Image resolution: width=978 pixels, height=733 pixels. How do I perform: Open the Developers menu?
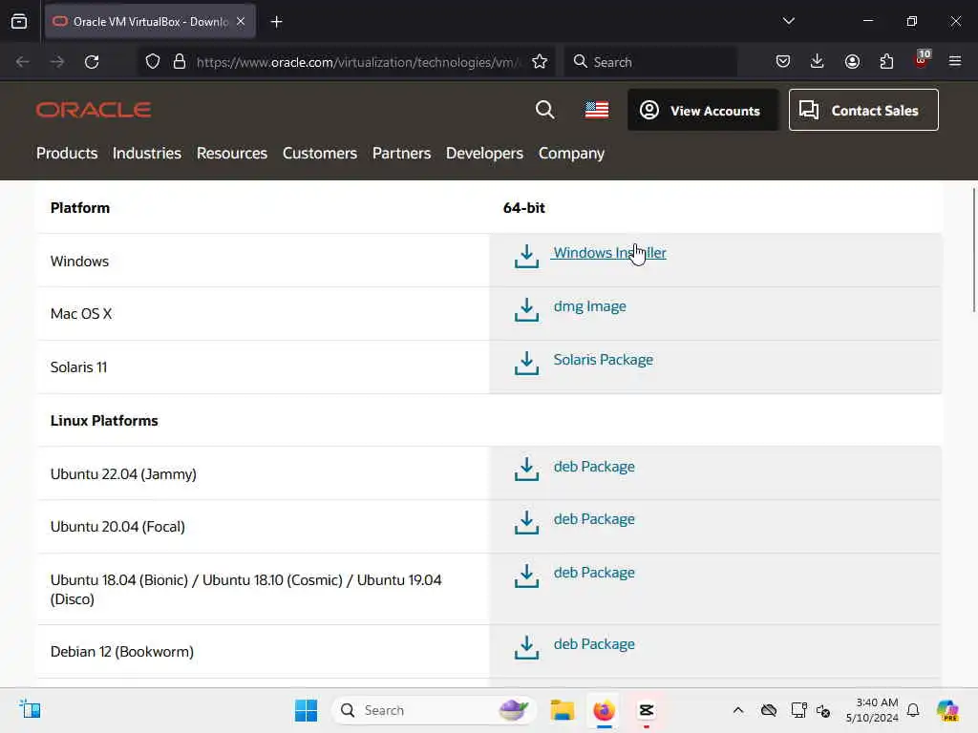[484, 154]
